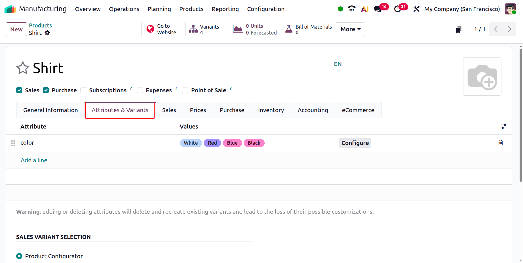Open the Planning menu
The height and width of the screenshot is (263, 523).
click(159, 9)
